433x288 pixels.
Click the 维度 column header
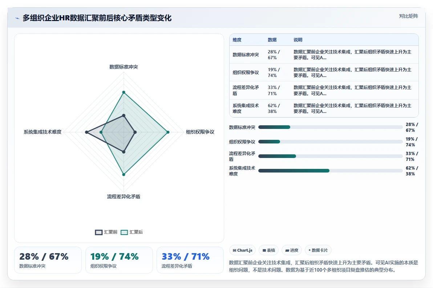(237, 40)
